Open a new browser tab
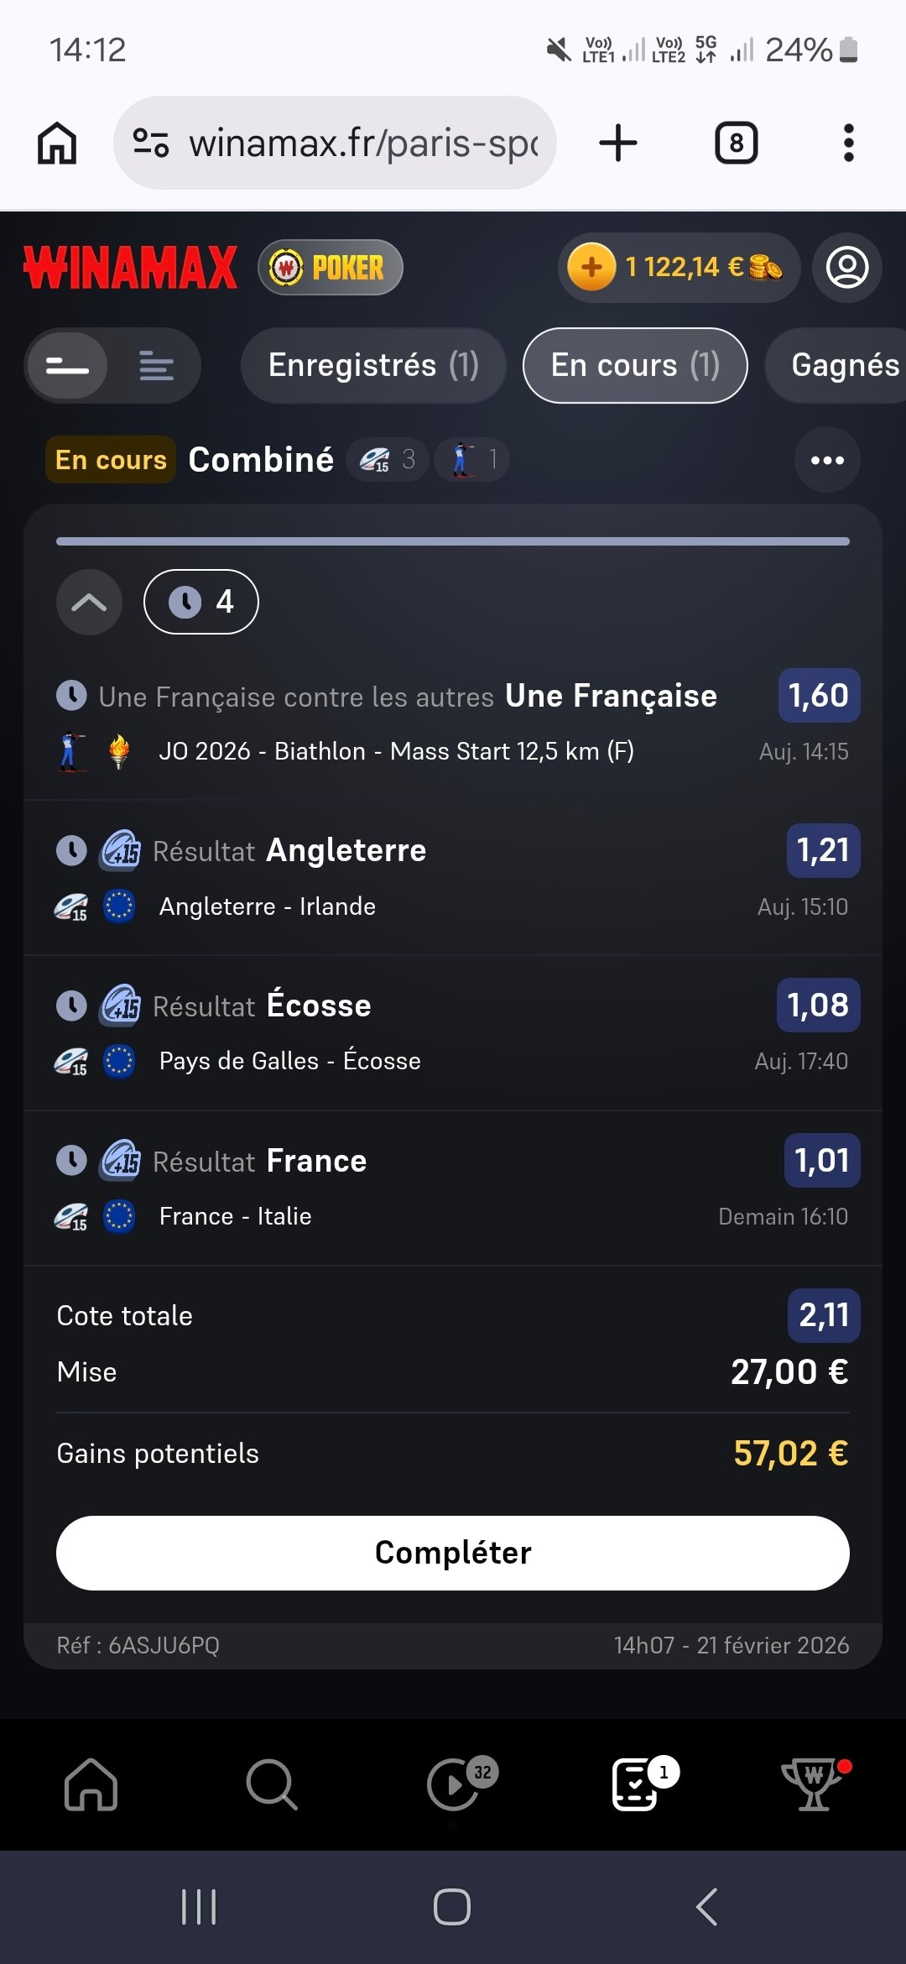The width and height of the screenshot is (906, 1964). pyautogui.click(x=618, y=143)
